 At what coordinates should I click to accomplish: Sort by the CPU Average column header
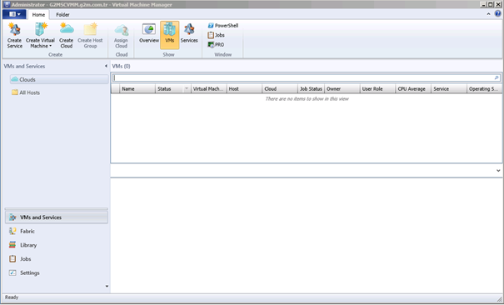(x=413, y=89)
